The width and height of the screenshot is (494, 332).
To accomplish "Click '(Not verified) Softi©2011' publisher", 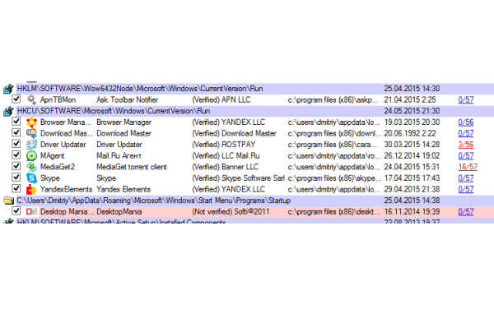I will (231, 211).
